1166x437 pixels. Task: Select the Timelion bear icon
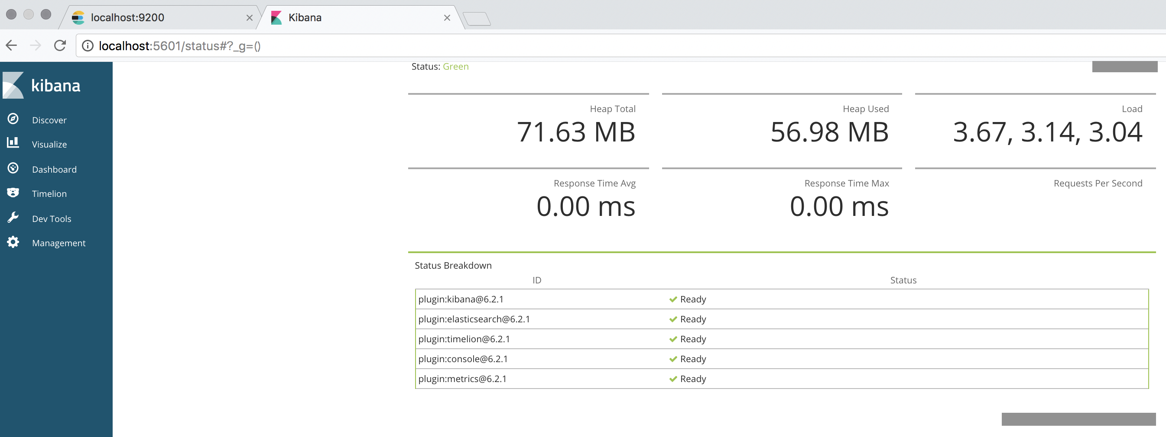tap(13, 193)
